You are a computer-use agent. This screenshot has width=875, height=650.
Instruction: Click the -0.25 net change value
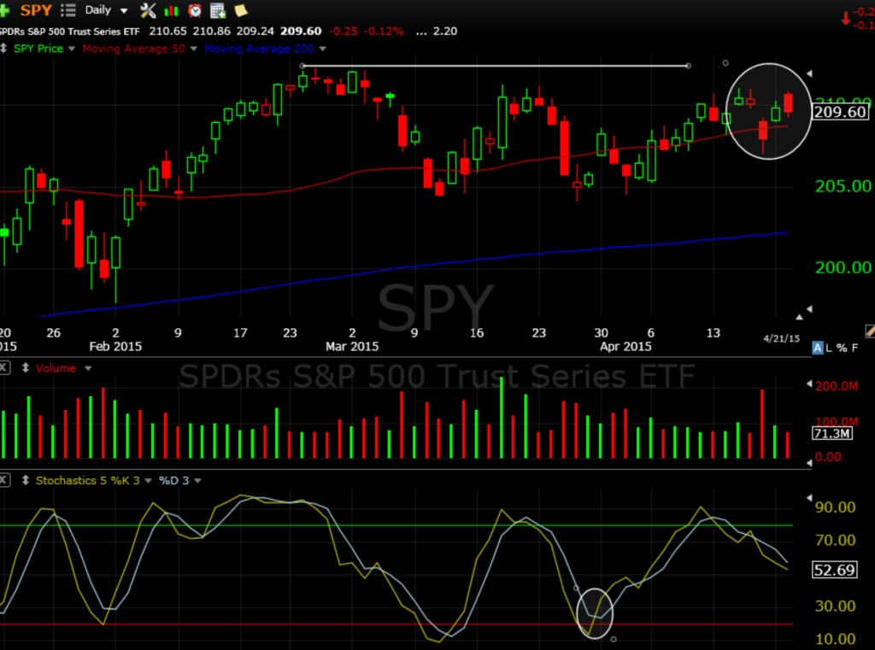pyautogui.click(x=343, y=32)
